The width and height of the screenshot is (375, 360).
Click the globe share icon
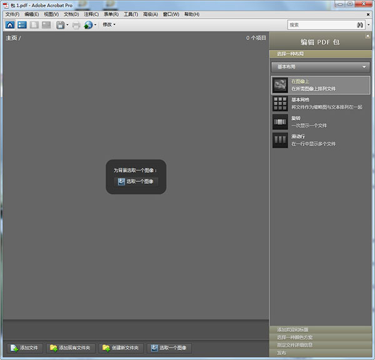coord(88,25)
